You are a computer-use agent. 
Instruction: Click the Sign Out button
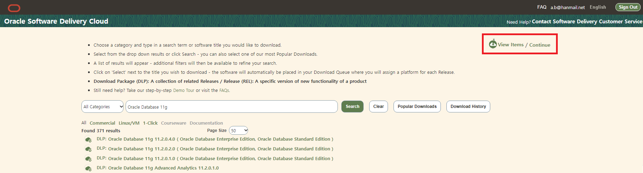628,7
